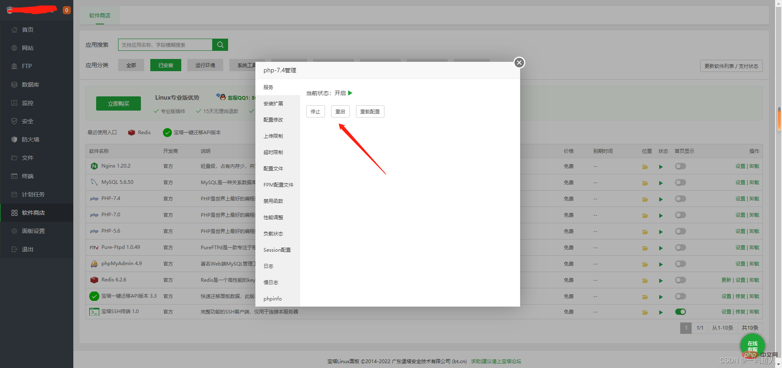782x368 pixels.
Task: Click the FTP icon in the sidebar
Action: tap(14, 66)
